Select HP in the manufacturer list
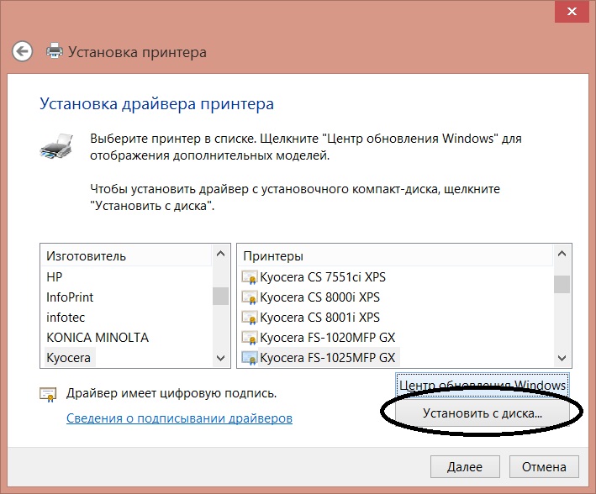The width and height of the screenshot is (596, 494). coord(55,276)
